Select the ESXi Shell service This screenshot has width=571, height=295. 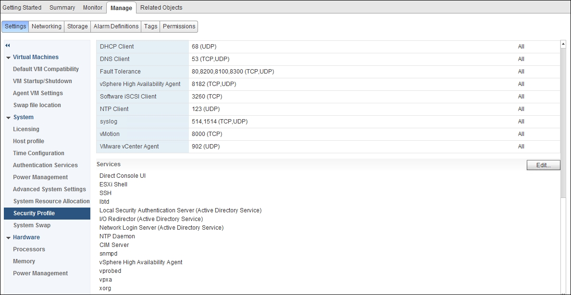click(113, 184)
